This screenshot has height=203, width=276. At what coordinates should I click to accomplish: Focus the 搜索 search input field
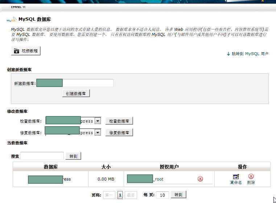click(x=42, y=156)
